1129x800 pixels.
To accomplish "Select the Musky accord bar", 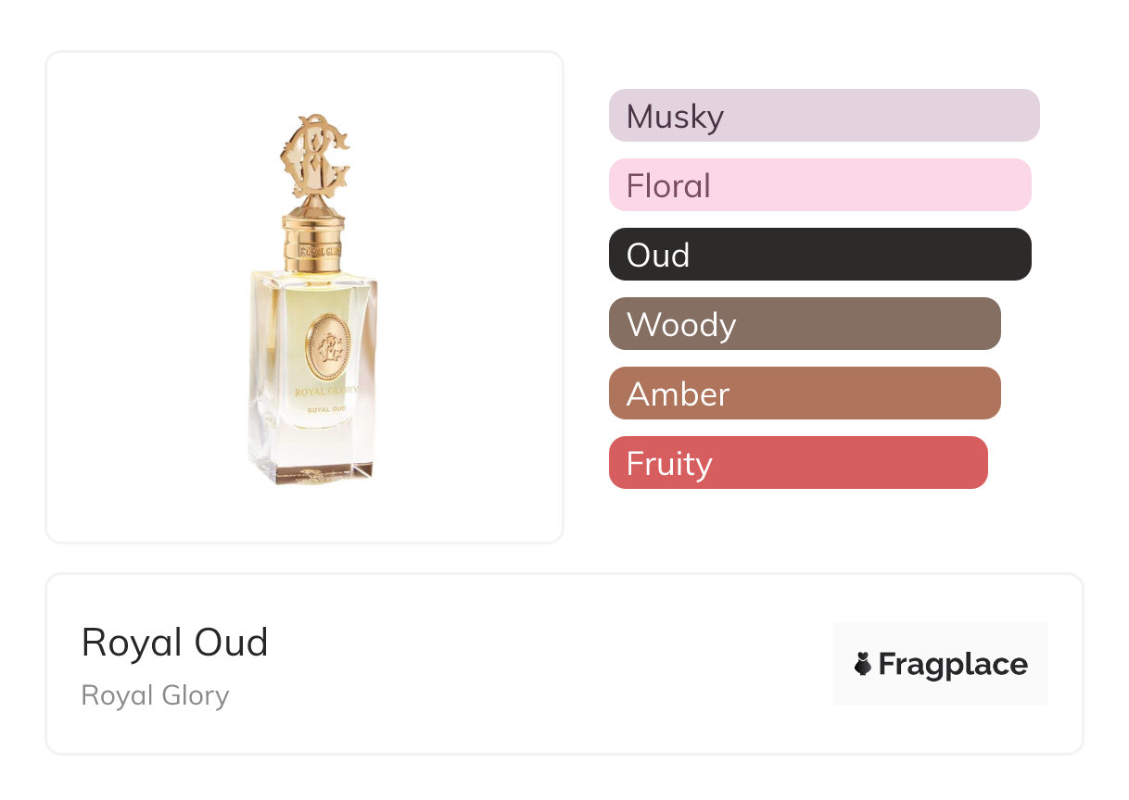I will [x=823, y=116].
